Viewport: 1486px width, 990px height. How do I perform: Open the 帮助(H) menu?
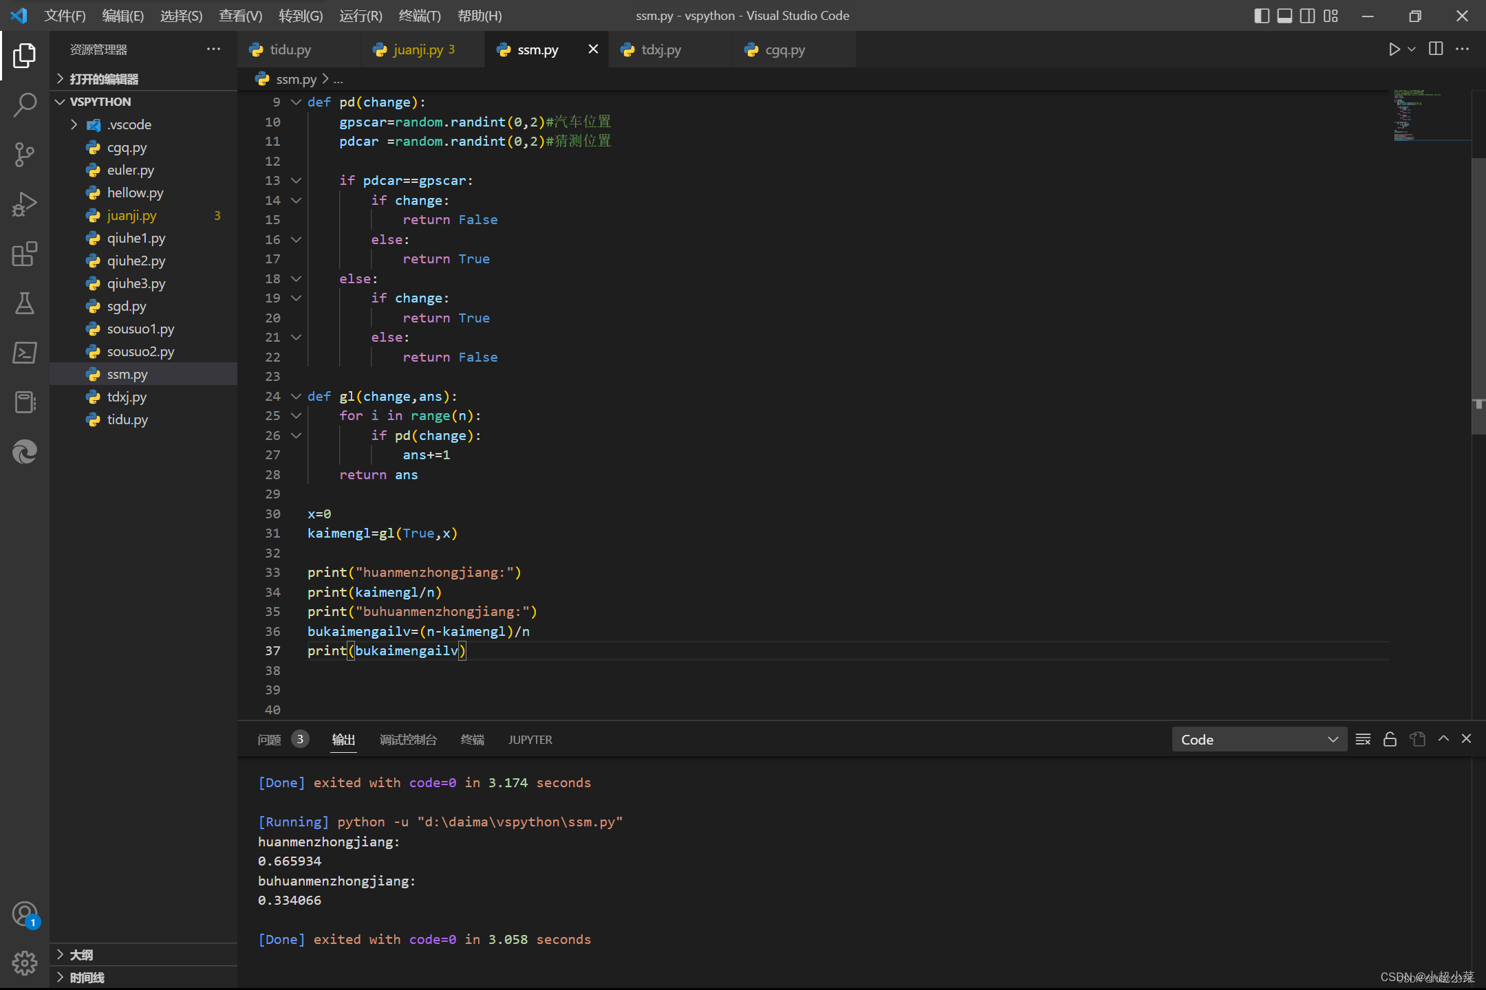480,16
